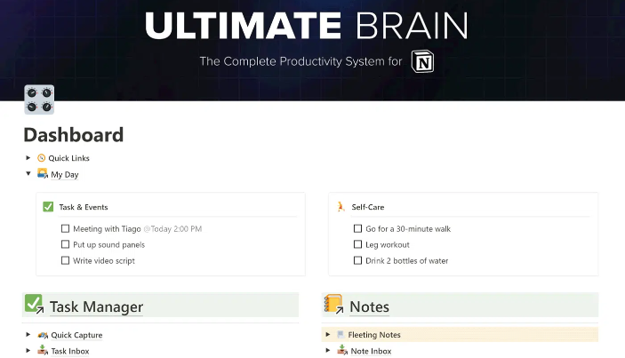Open the Task Manager page link
Viewport: 625px width, 358px height.
[x=96, y=306]
